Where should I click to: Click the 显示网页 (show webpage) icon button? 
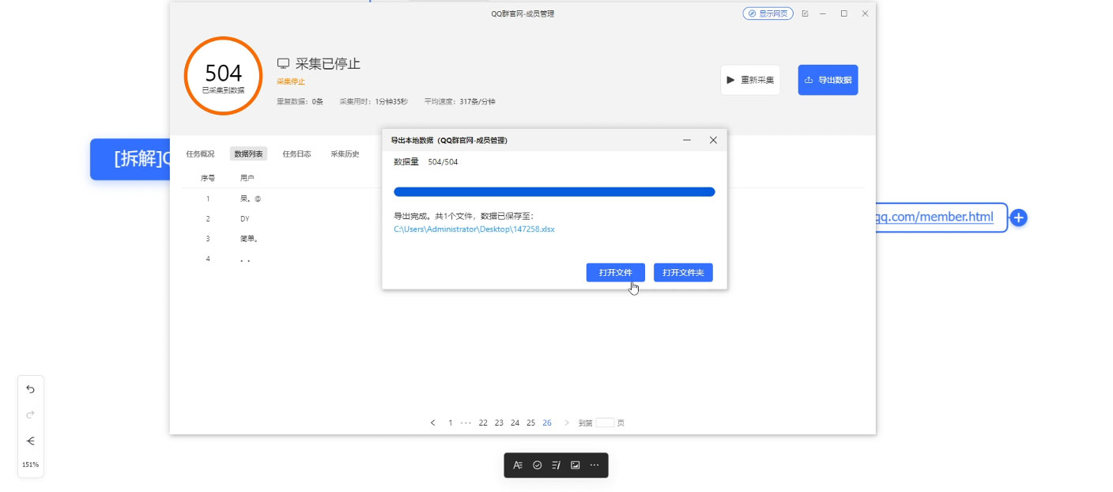pyautogui.click(x=767, y=13)
